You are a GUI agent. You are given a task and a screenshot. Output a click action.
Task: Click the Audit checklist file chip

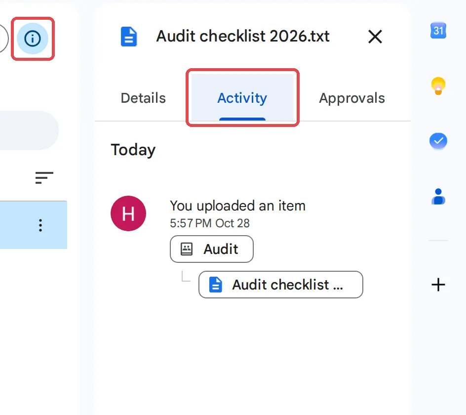coord(280,285)
